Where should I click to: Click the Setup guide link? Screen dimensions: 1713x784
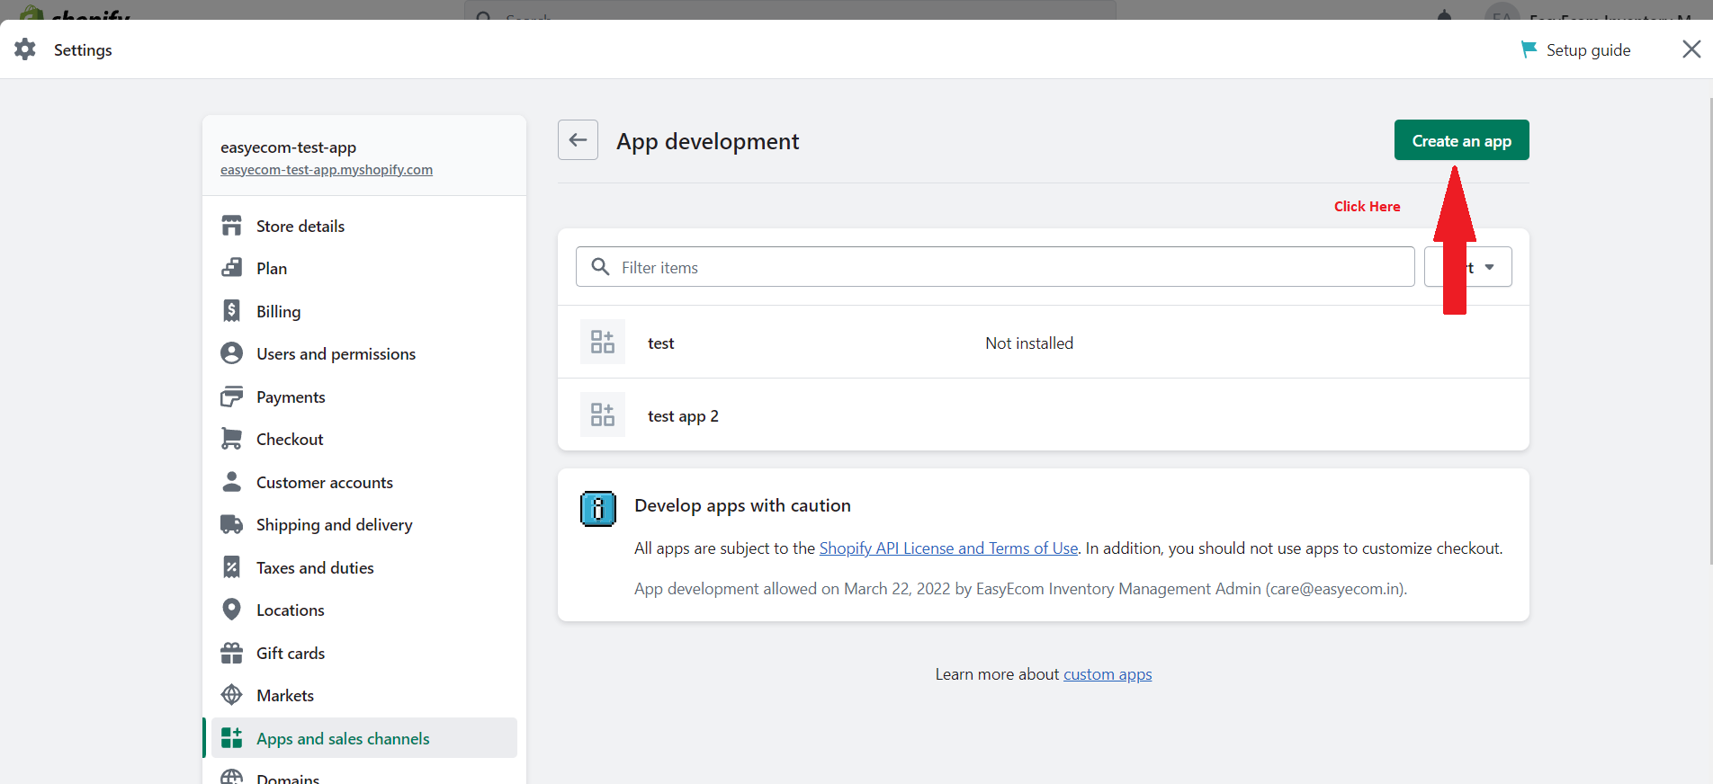1588,50
